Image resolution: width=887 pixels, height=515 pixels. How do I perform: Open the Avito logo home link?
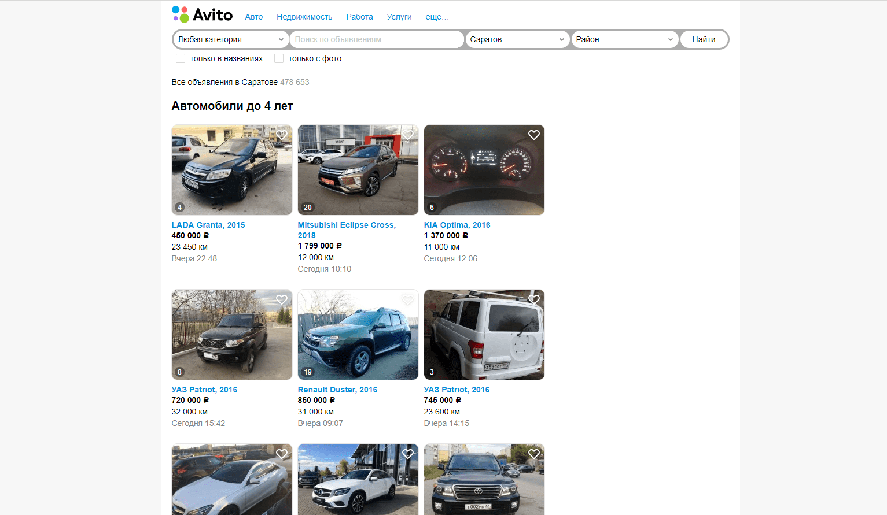click(202, 14)
